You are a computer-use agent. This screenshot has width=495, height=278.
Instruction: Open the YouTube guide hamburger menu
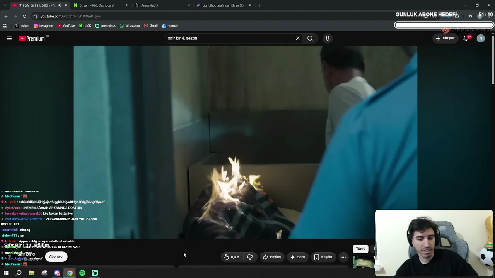9,38
